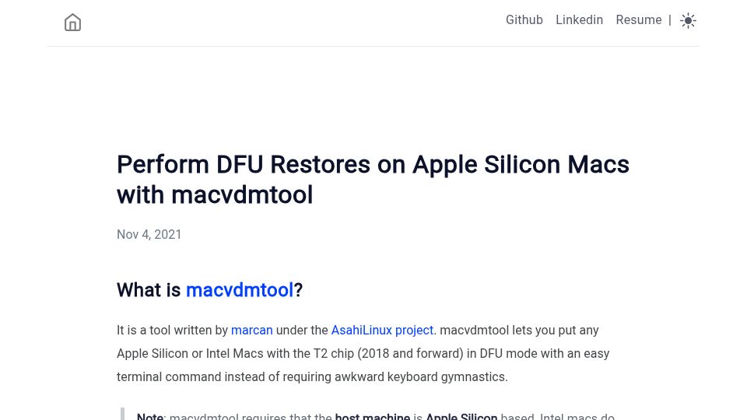Open the Github nav link
Image resolution: width=747 pixels, height=420 pixels.
(524, 20)
